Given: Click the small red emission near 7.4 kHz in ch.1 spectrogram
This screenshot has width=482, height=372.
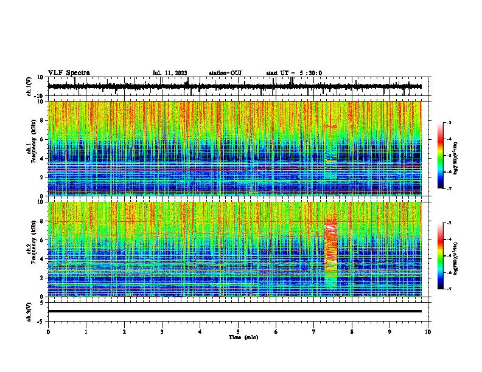Looking at the screenshot, I should (x=331, y=126).
